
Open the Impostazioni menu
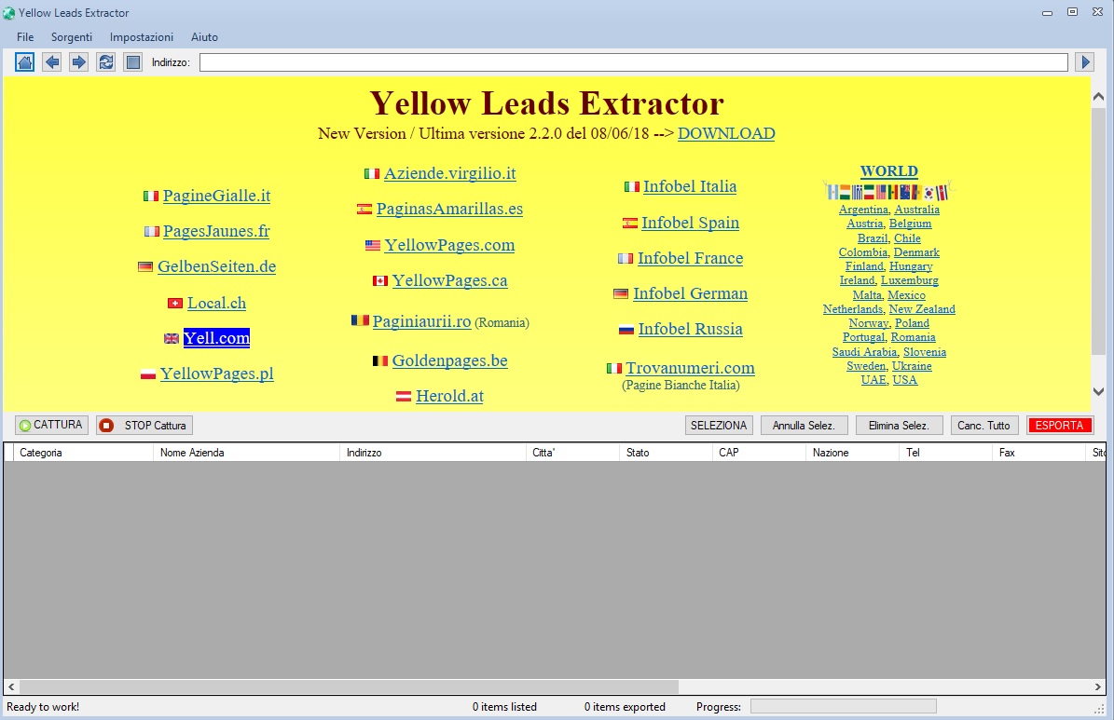tap(142, 37)
